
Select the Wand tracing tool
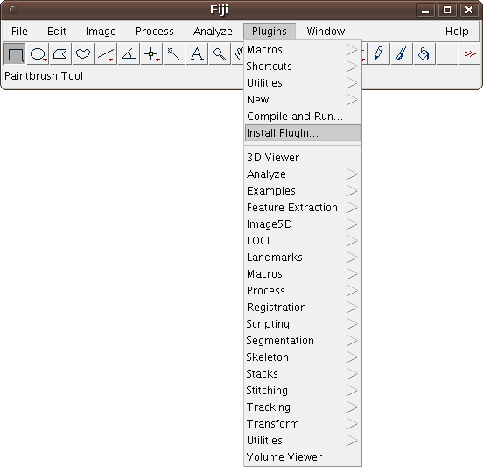174,54
